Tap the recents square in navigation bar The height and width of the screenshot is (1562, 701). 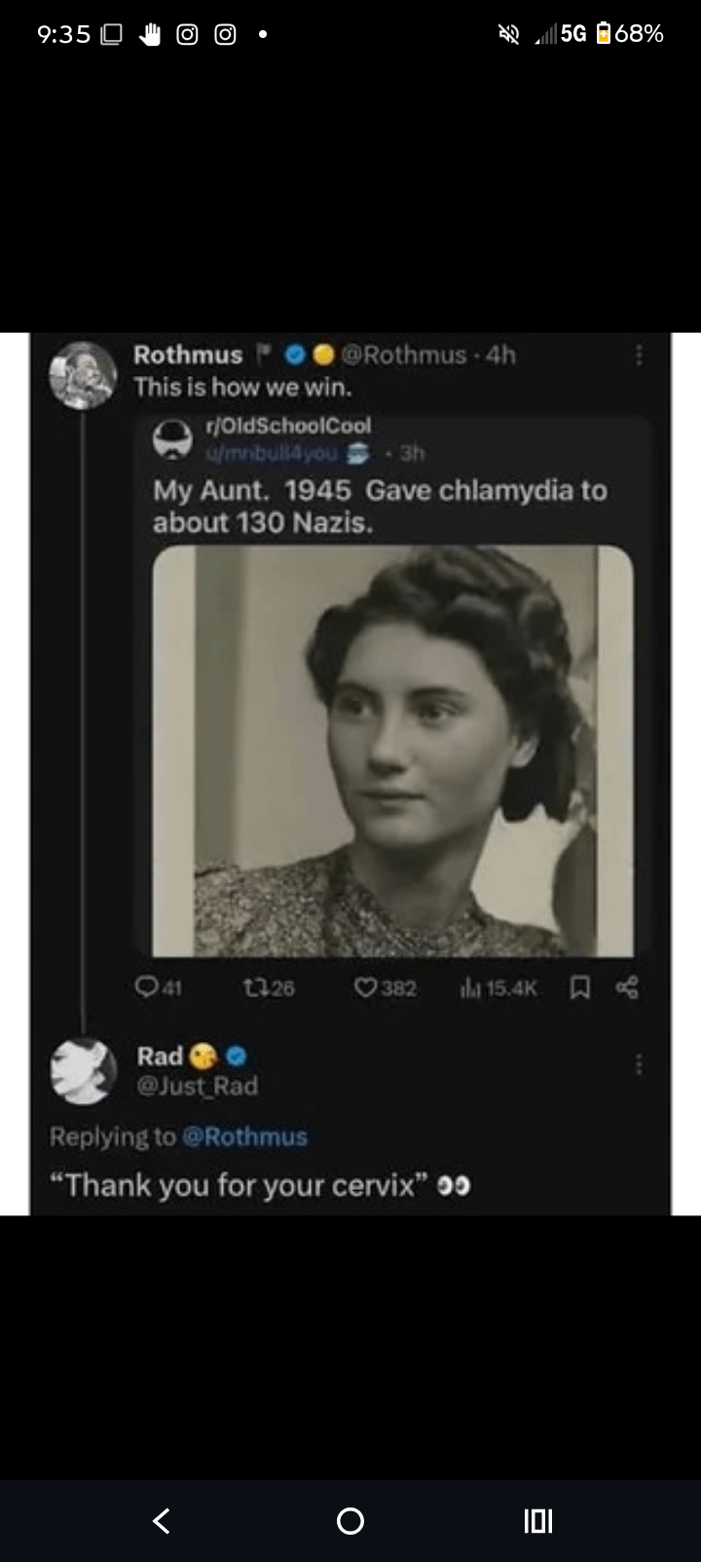536,1520
